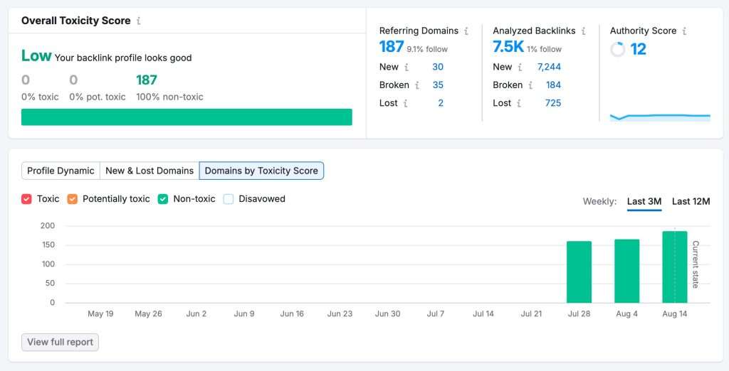The image size is (729, 371).
Task: Open 184 broken backlinks link
Action: [x=553, y=85]
